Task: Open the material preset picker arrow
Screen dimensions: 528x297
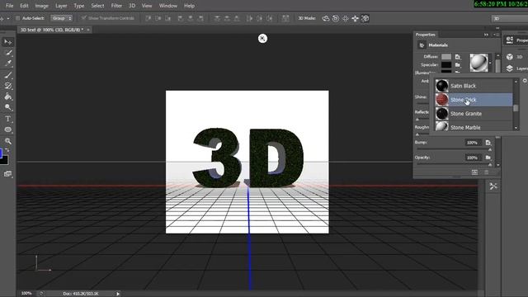Action: 490,63
